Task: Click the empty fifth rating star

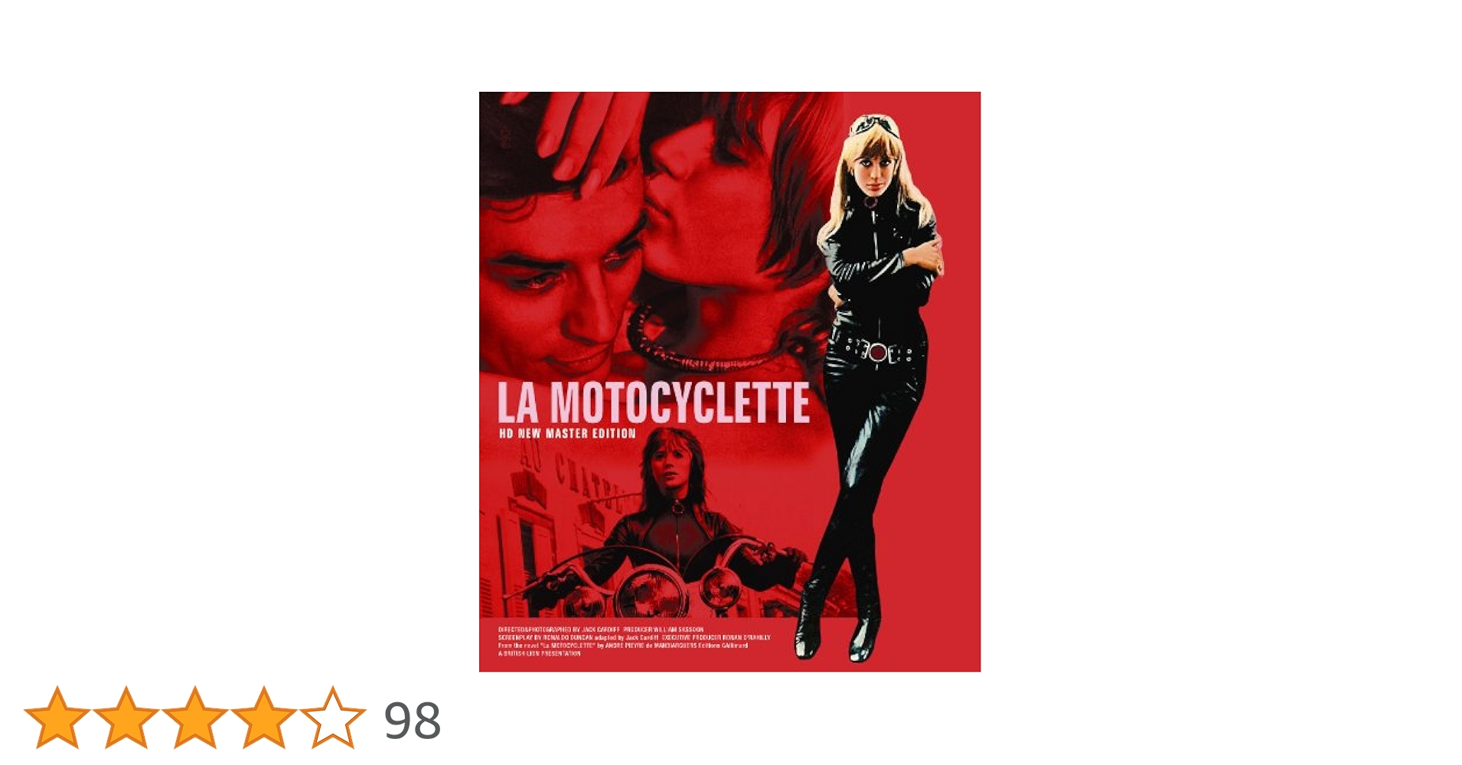Action: (332, 718)
